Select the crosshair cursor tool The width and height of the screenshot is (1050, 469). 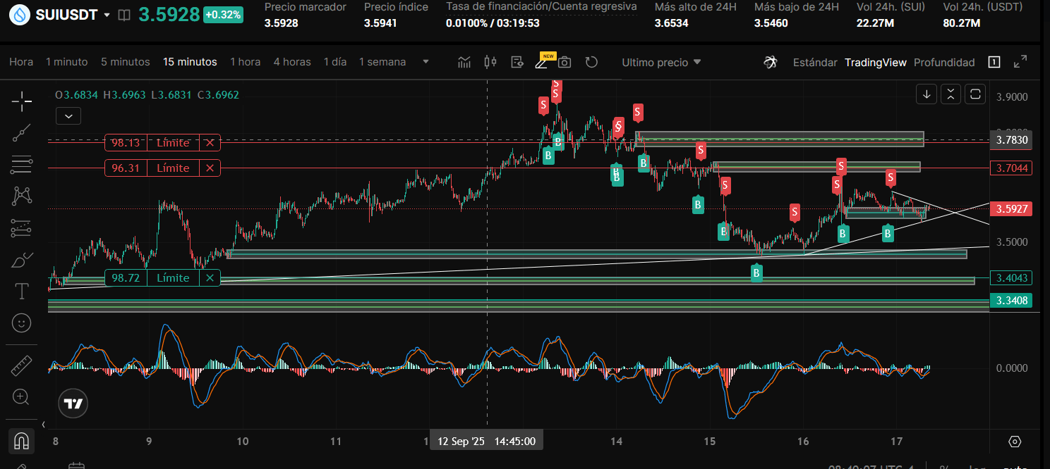point(22,101)
